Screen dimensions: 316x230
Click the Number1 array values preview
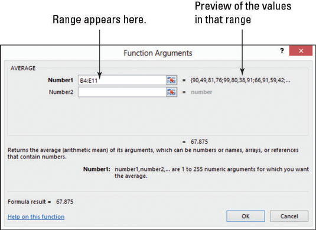[240, 80]
